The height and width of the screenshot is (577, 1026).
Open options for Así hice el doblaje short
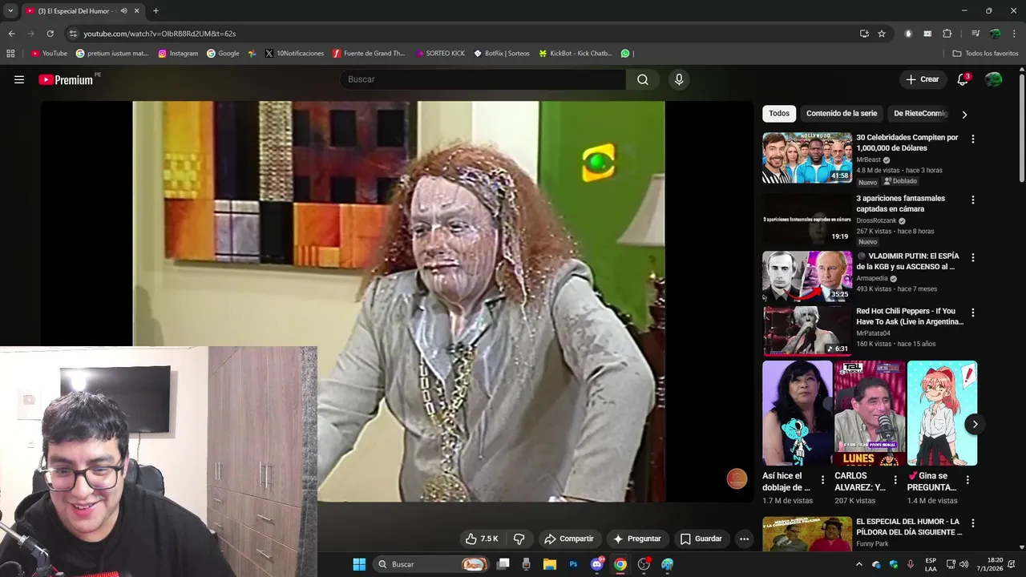point(822,480)
